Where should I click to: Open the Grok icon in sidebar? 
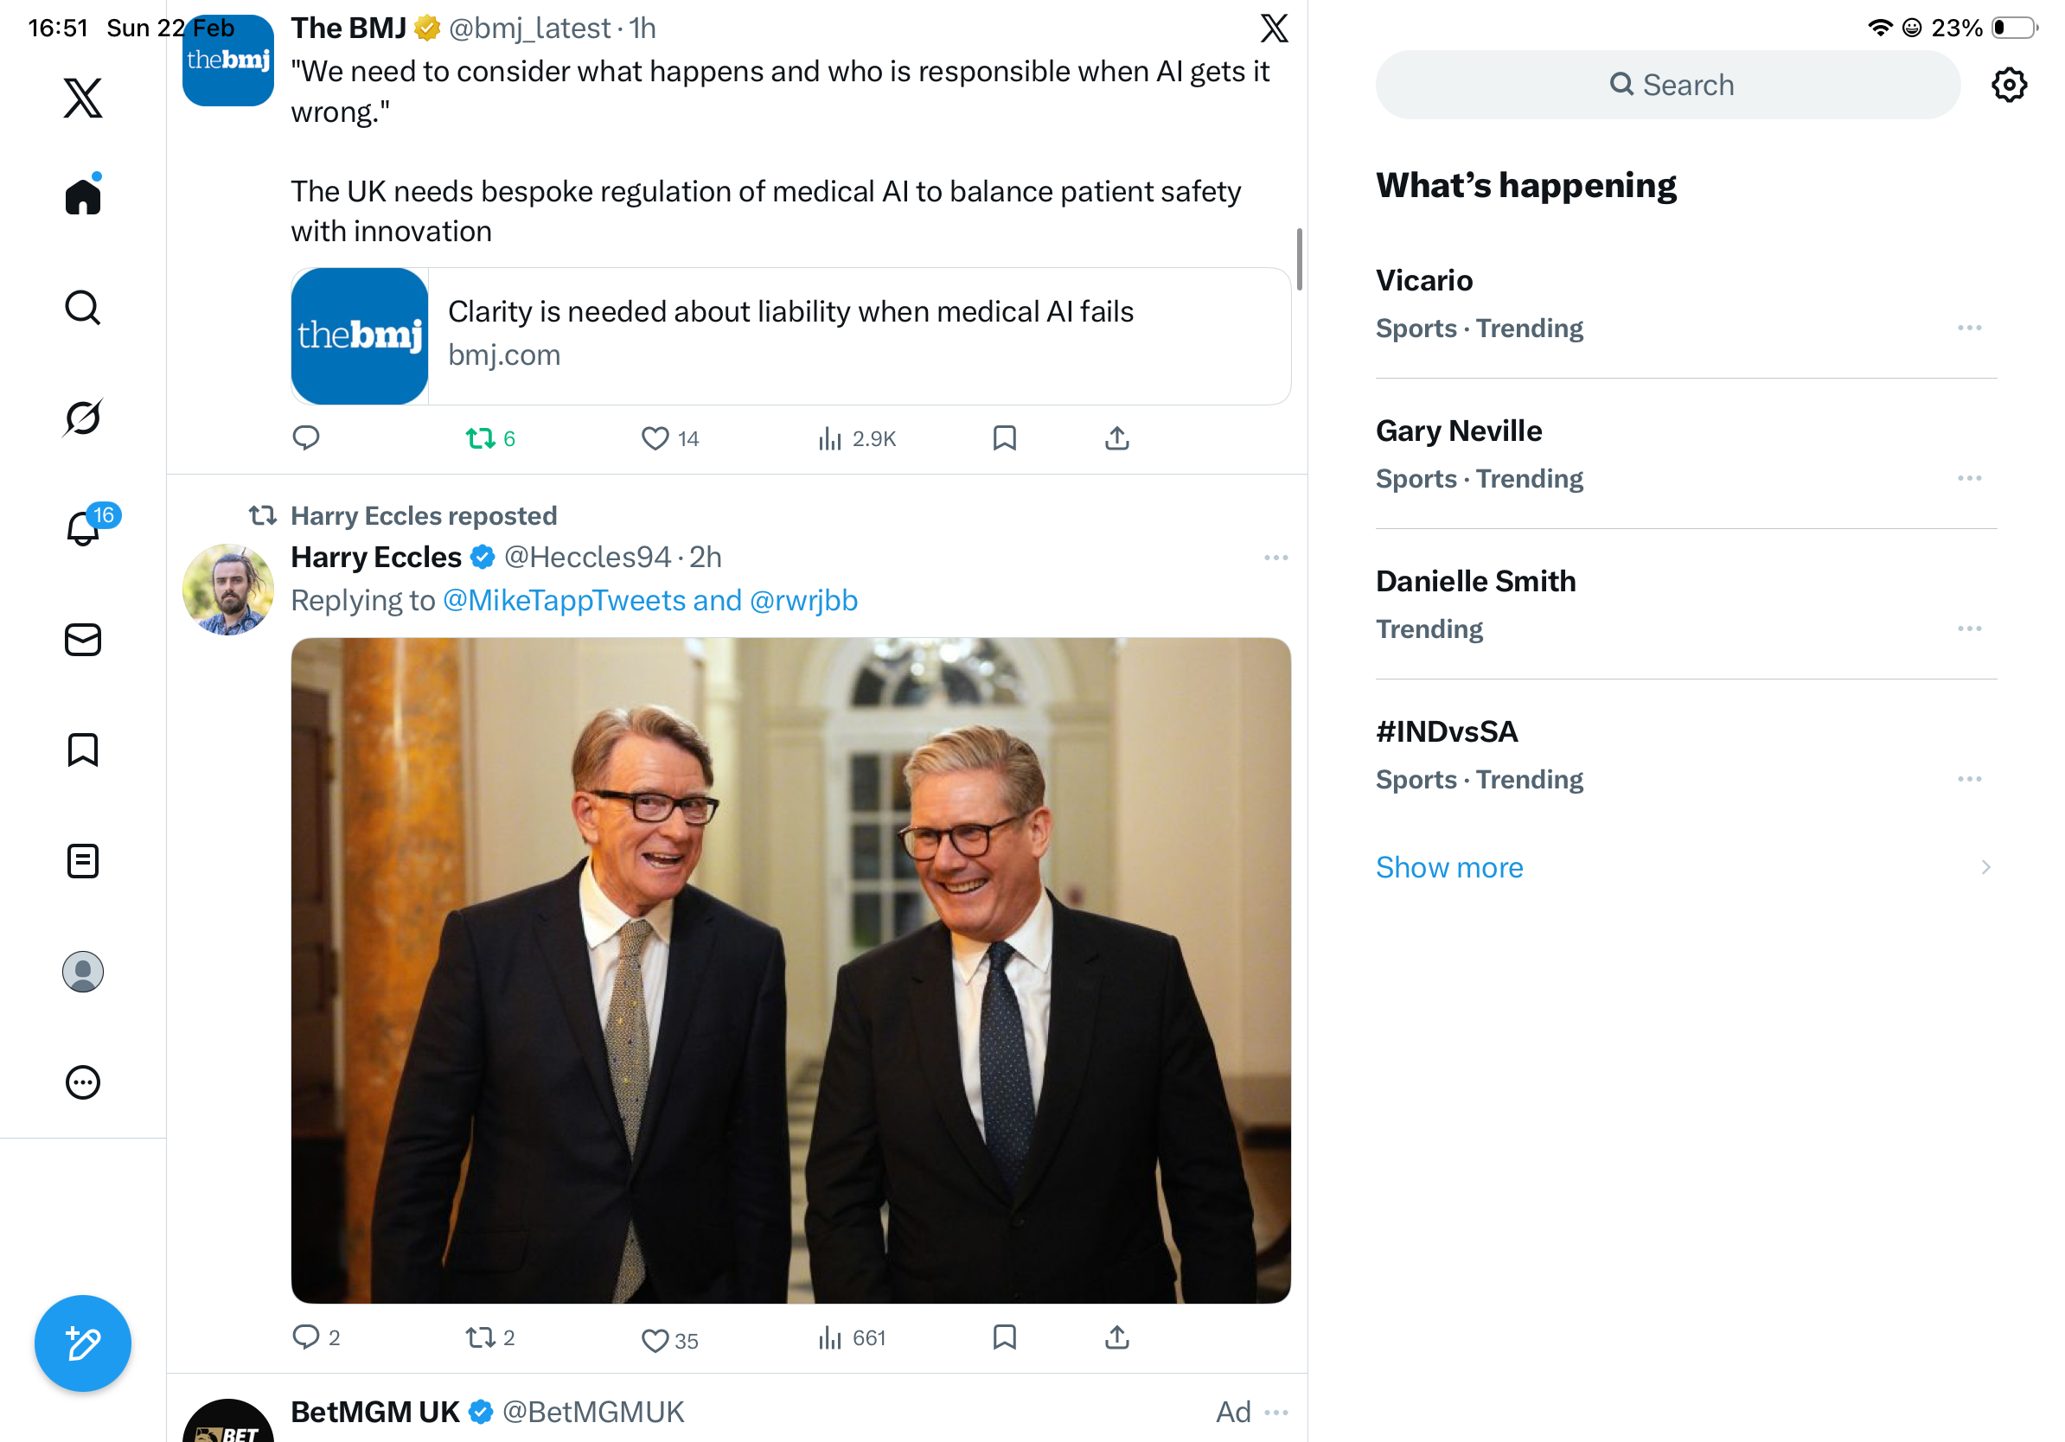83,418
